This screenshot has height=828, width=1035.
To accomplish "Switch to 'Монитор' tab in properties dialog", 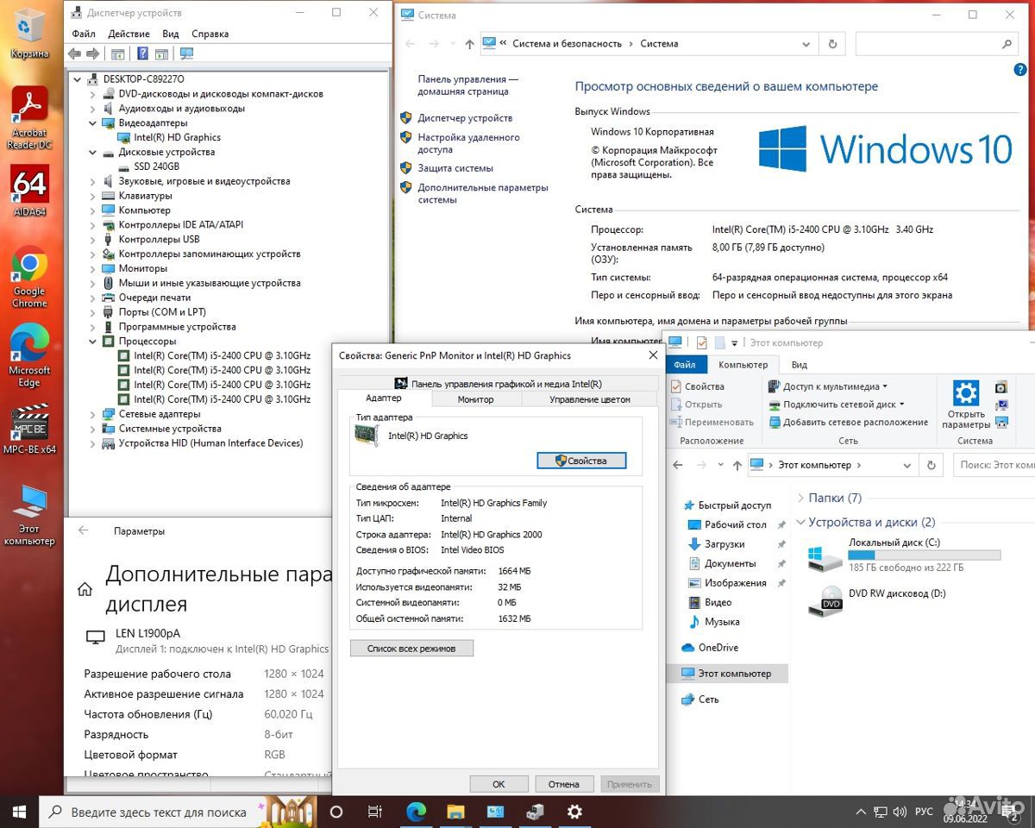I will pos(476,399).
